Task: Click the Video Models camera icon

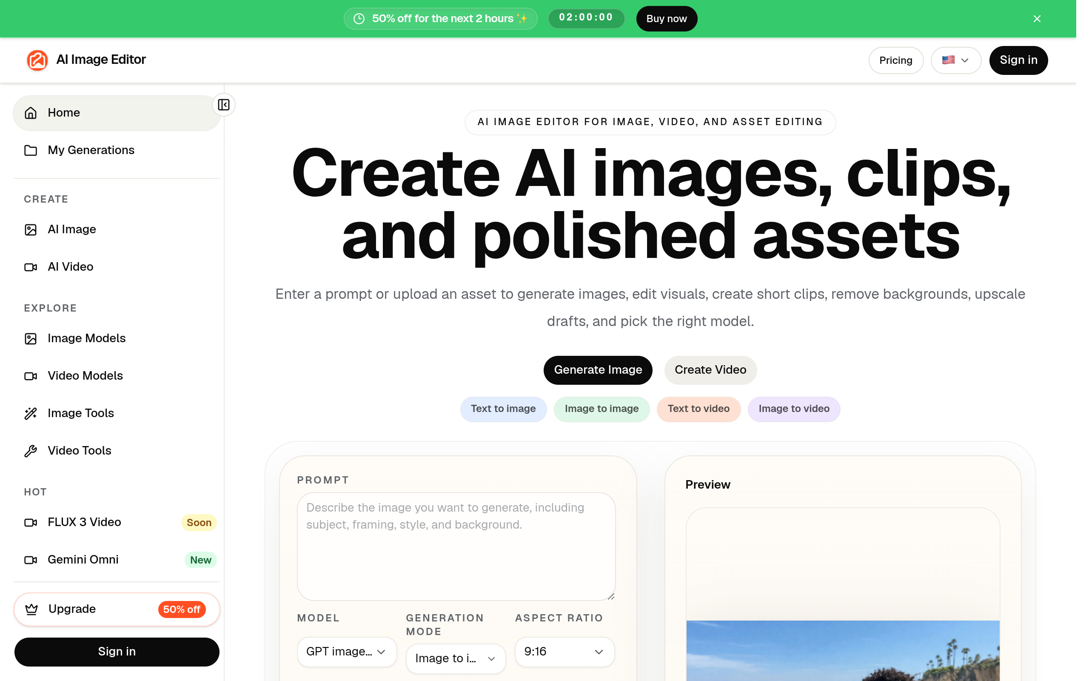Action: (x=31, y=376)
